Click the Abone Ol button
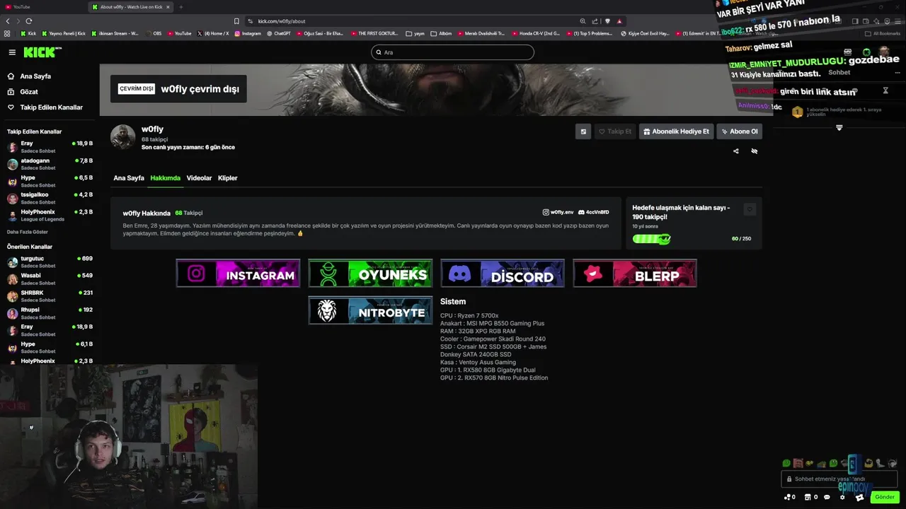 tap(739, 131)
